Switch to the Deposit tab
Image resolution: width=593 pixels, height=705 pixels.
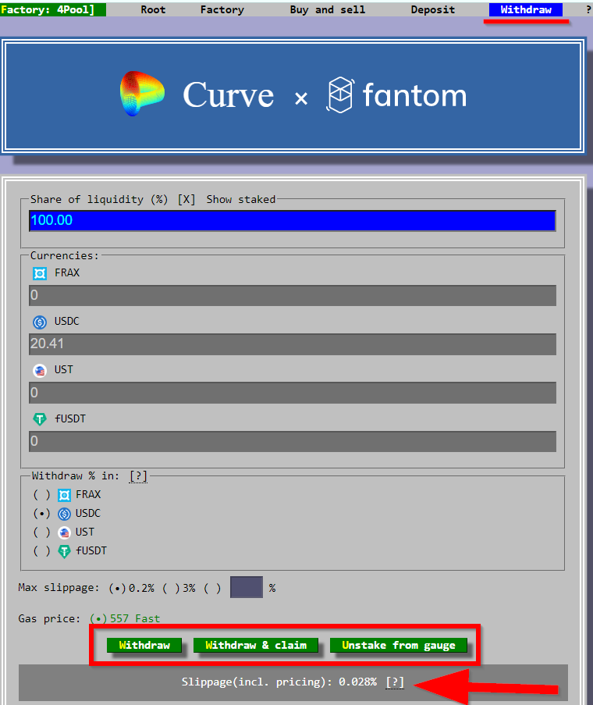(x=432, y=9)
